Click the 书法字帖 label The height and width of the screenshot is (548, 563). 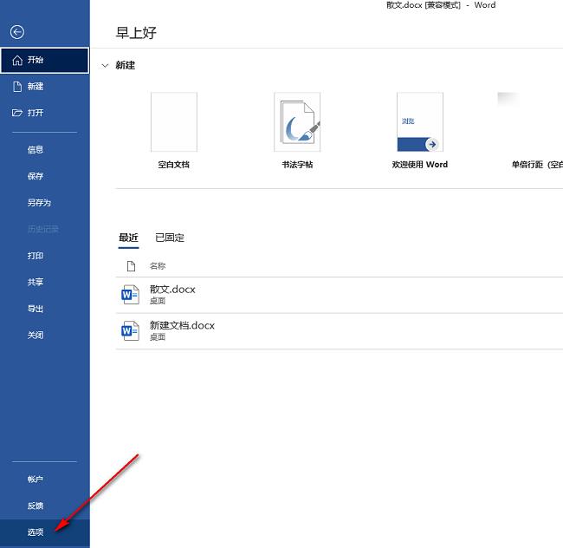pyautogui.click(x=297, y=165)
